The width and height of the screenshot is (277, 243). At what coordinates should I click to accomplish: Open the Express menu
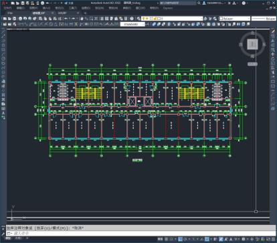168,8
